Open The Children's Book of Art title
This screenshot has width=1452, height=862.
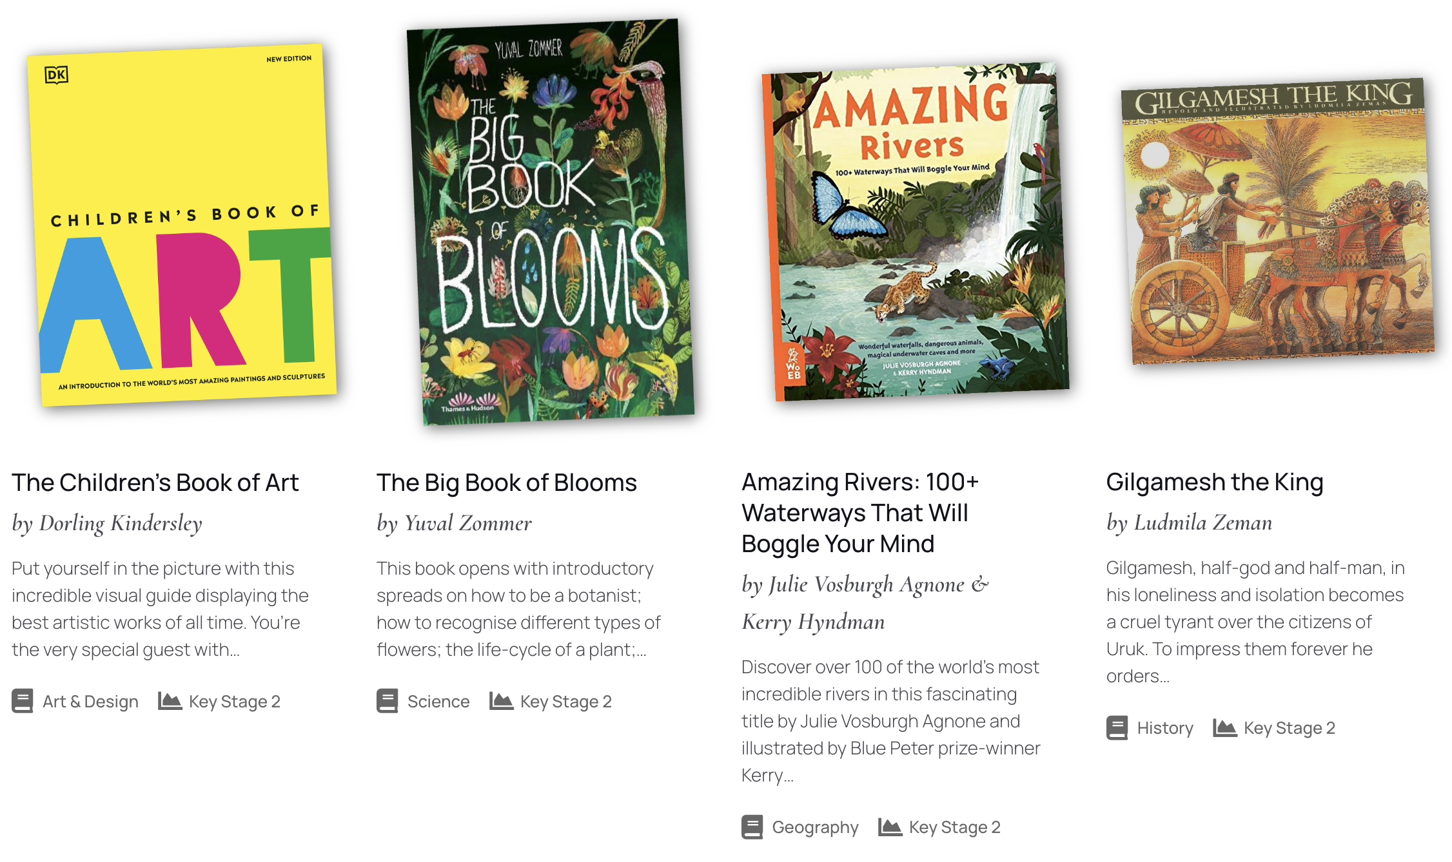click(x=155, y=483)
